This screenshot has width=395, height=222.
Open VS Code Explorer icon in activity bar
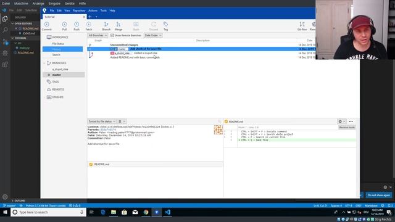[x=5, y=18]
